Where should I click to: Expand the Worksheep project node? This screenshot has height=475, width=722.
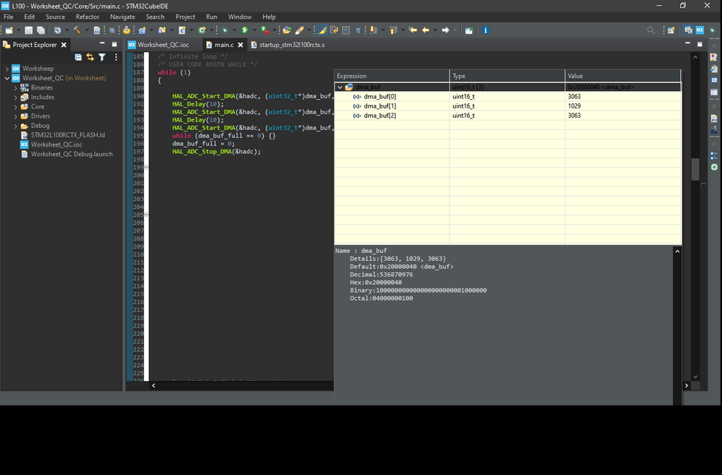click(x=7, y=69)
